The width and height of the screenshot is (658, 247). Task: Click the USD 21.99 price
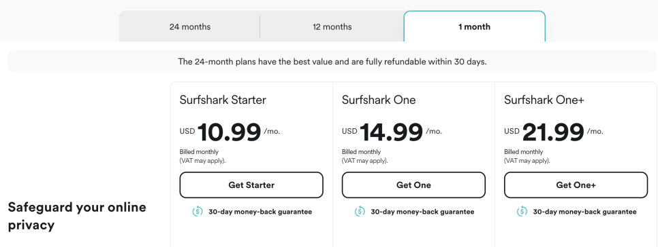pyautogui.click(x=554, y=132)
